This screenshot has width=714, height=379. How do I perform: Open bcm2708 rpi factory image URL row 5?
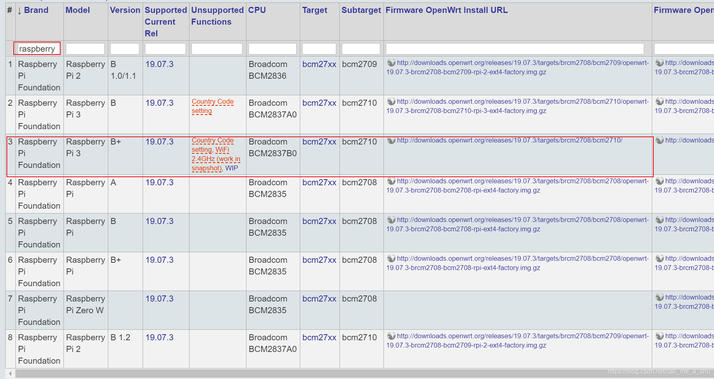518,224
